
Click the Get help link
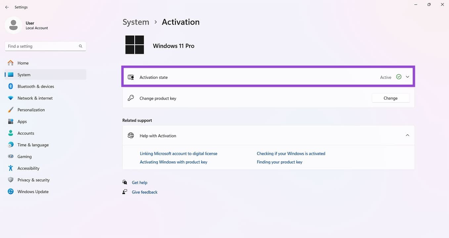point(140,182)
